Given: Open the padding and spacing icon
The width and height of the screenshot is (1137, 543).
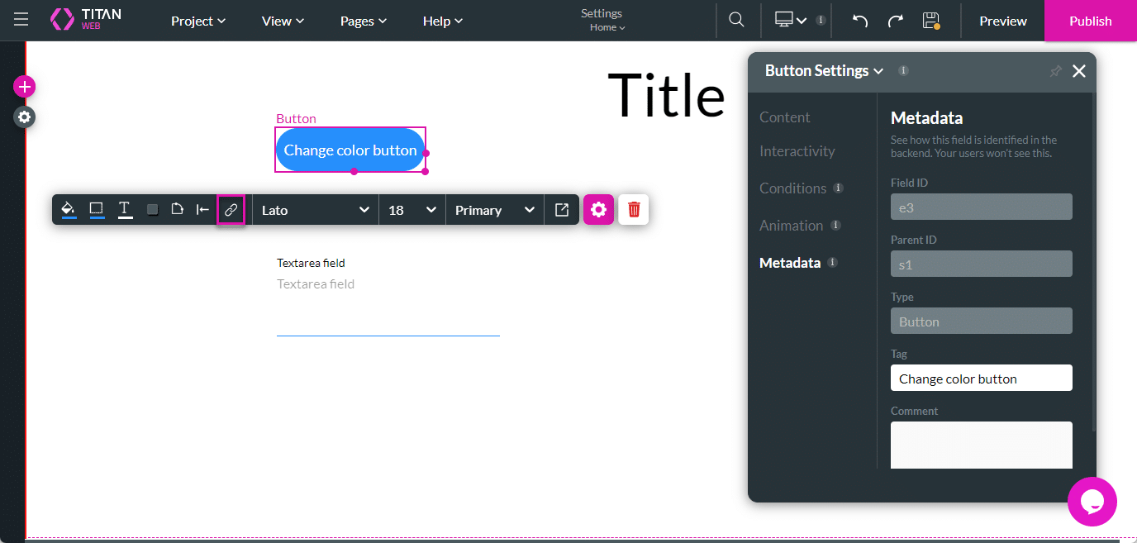Looking at the screenshot, I should pyautogui.click(x=202, y=209).
